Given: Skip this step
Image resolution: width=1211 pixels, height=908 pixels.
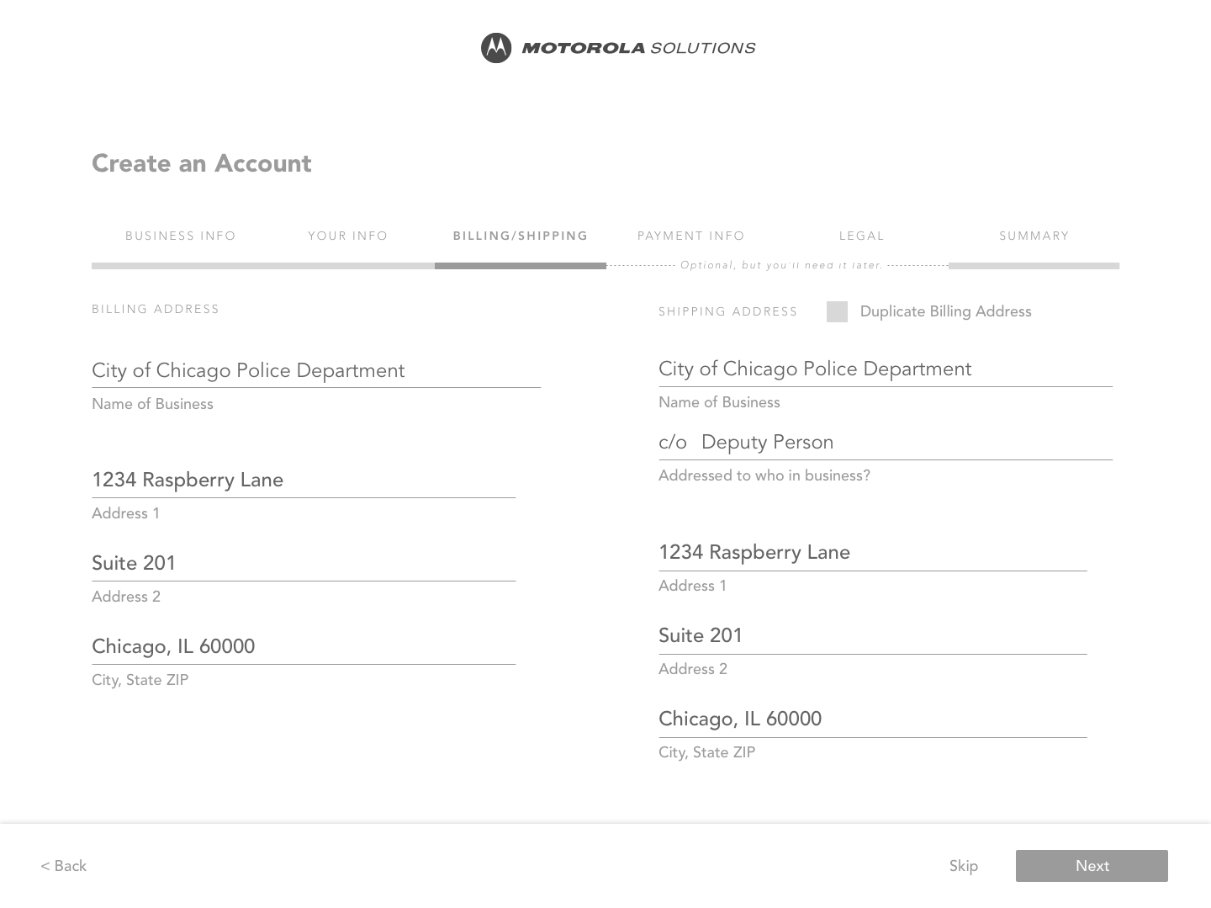Looking at the screenshot, I should [x=964, y=866].
